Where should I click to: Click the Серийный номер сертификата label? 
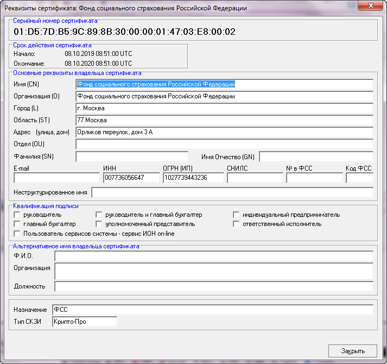click(55, 21)
